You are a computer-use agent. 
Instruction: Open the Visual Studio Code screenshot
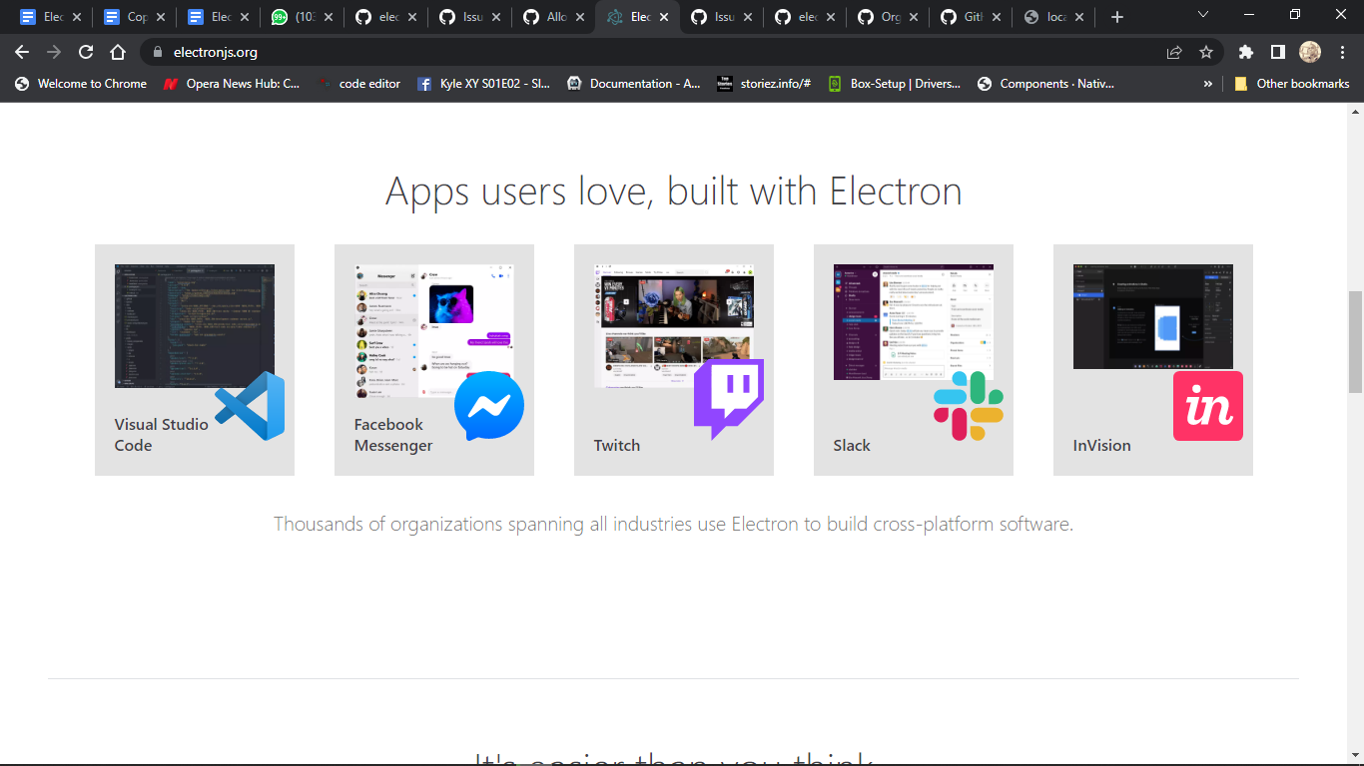click(x=195, y=326)
